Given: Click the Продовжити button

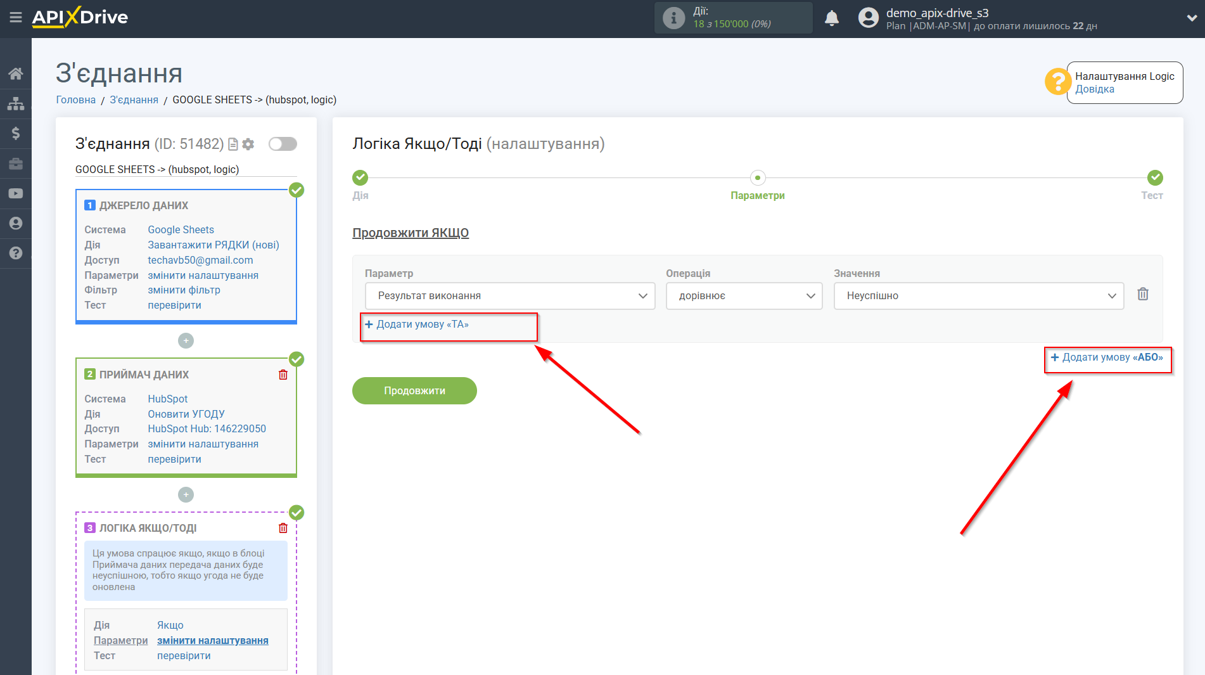Looking at the screenshot, I should tap(414, 390).
